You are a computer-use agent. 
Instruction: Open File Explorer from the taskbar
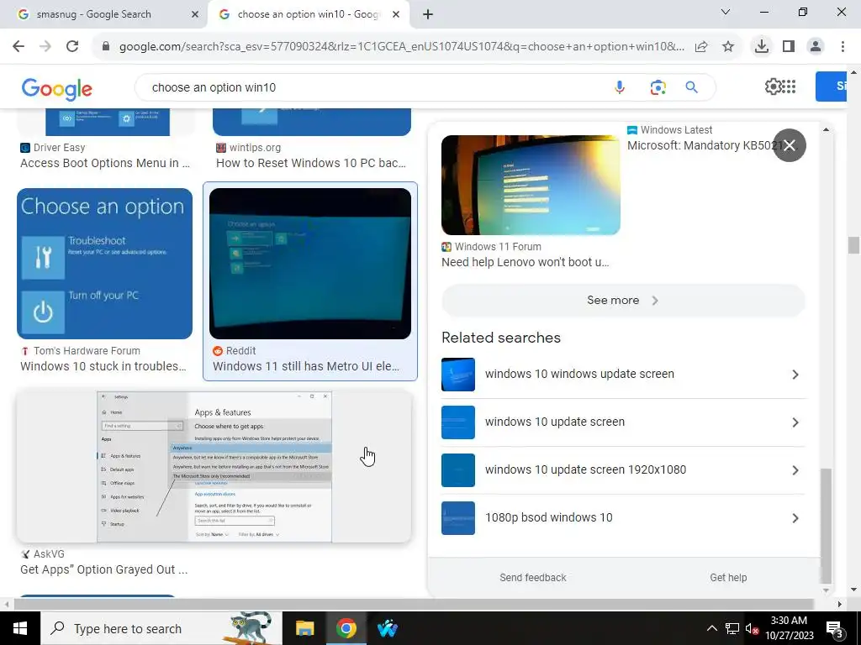[x=304, y=628]
